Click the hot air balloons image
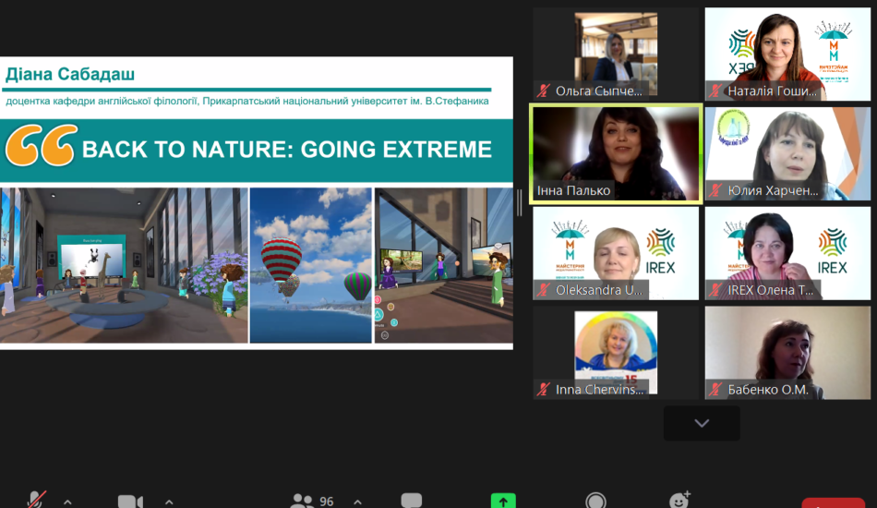The height and width of the screenshot is (508, 877). pos(310,265)
